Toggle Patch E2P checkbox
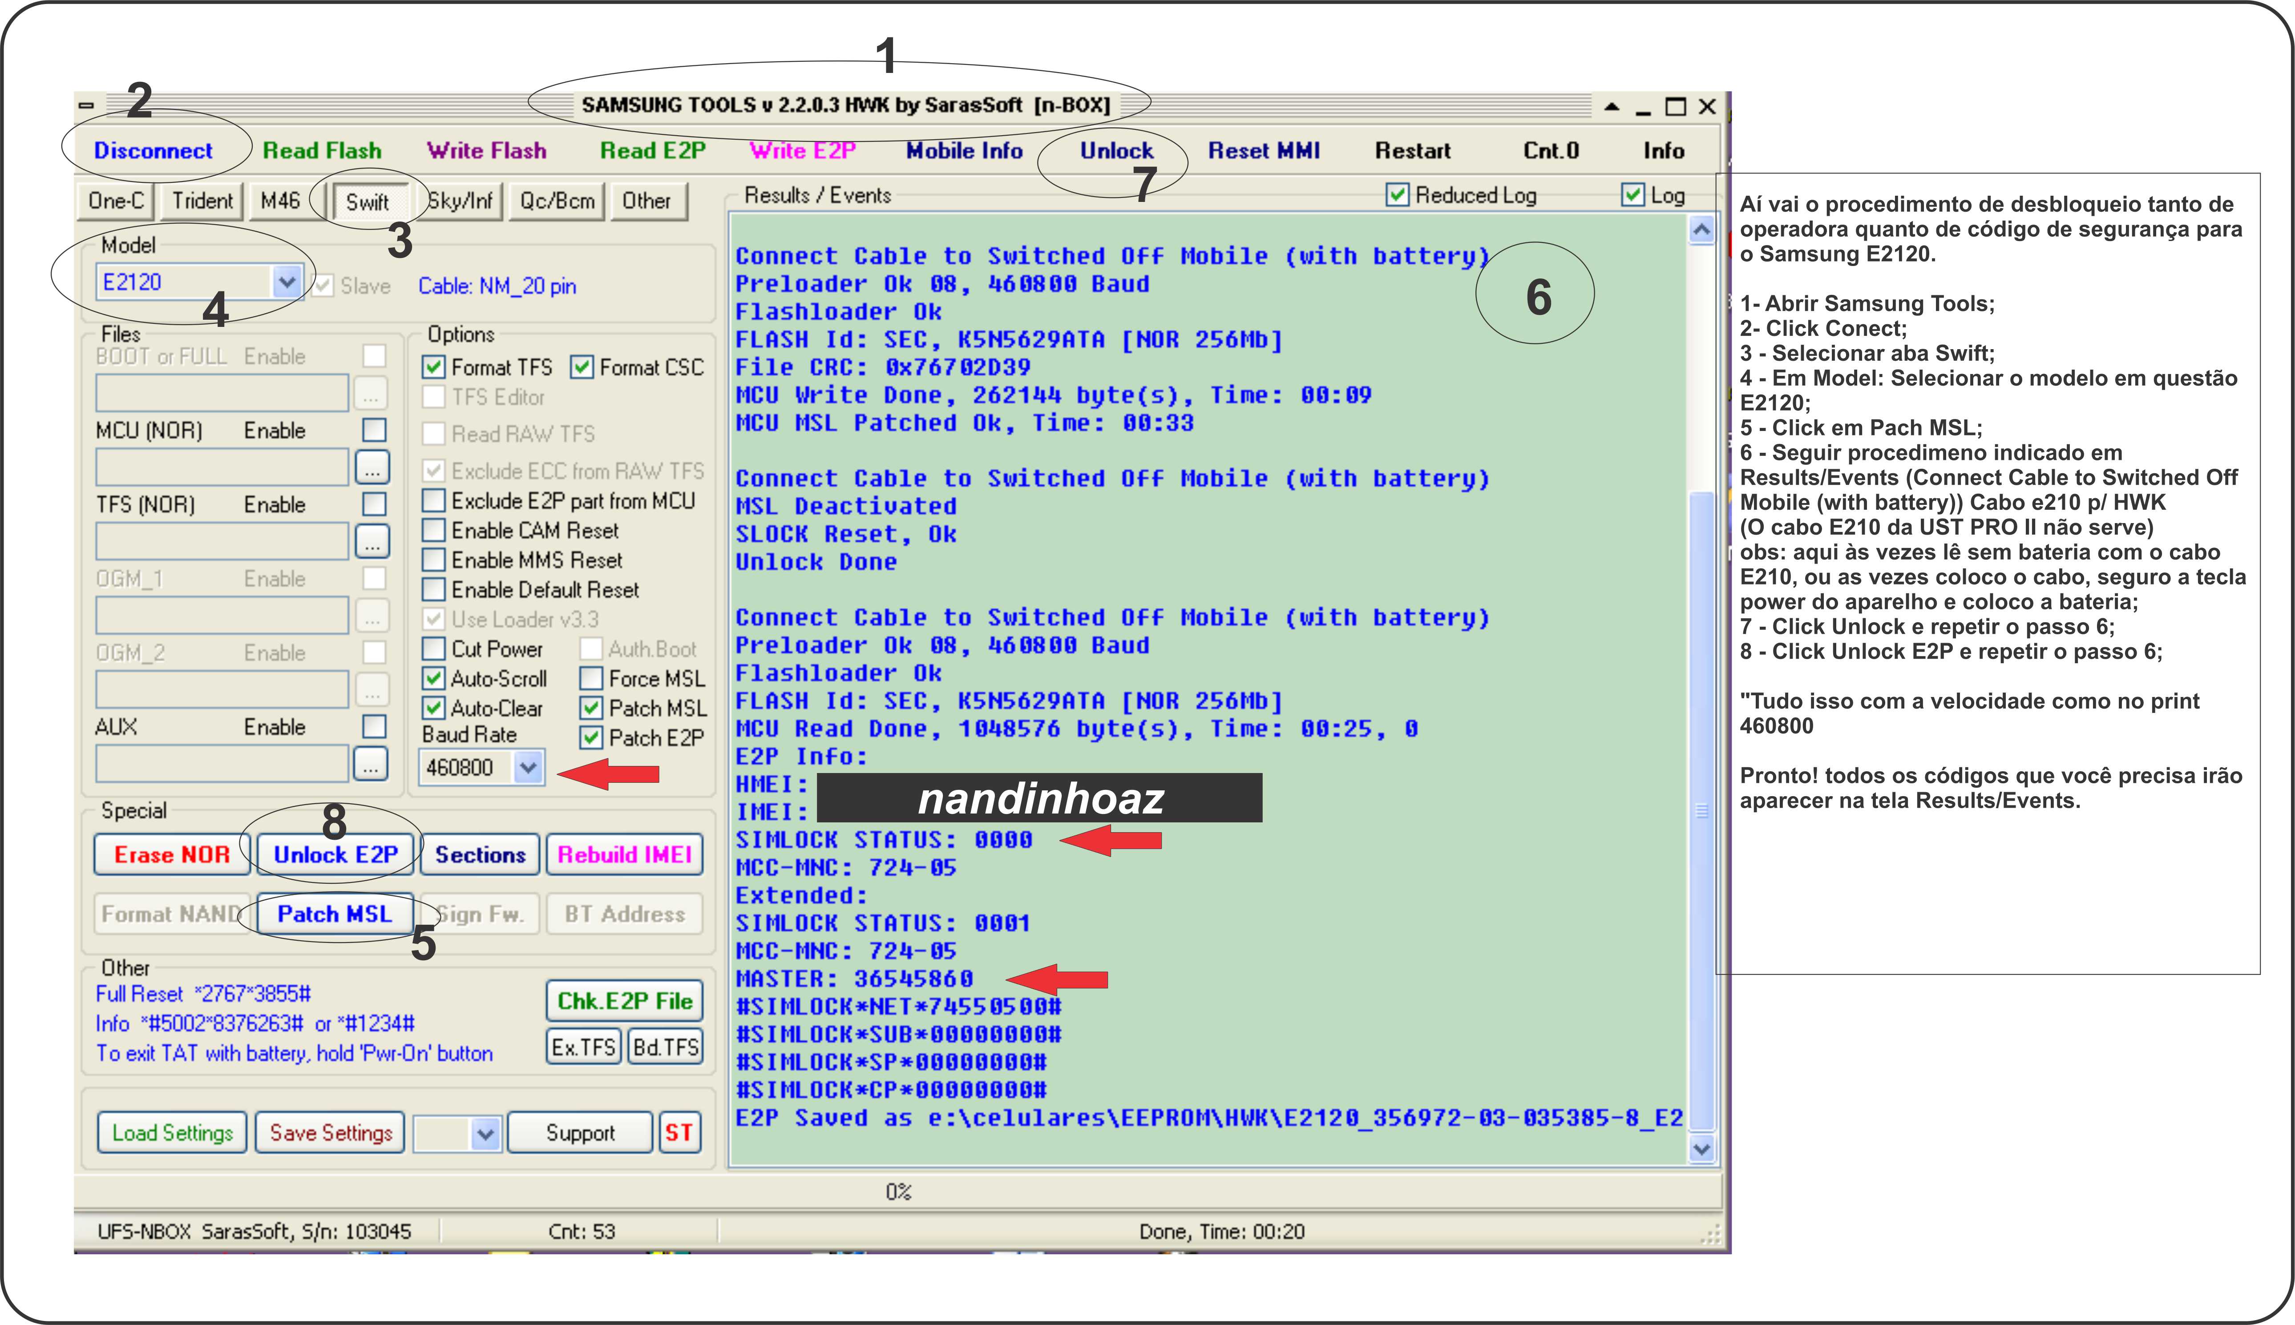The width and height of the screenshot is (2295, 1325). [591, 738]
